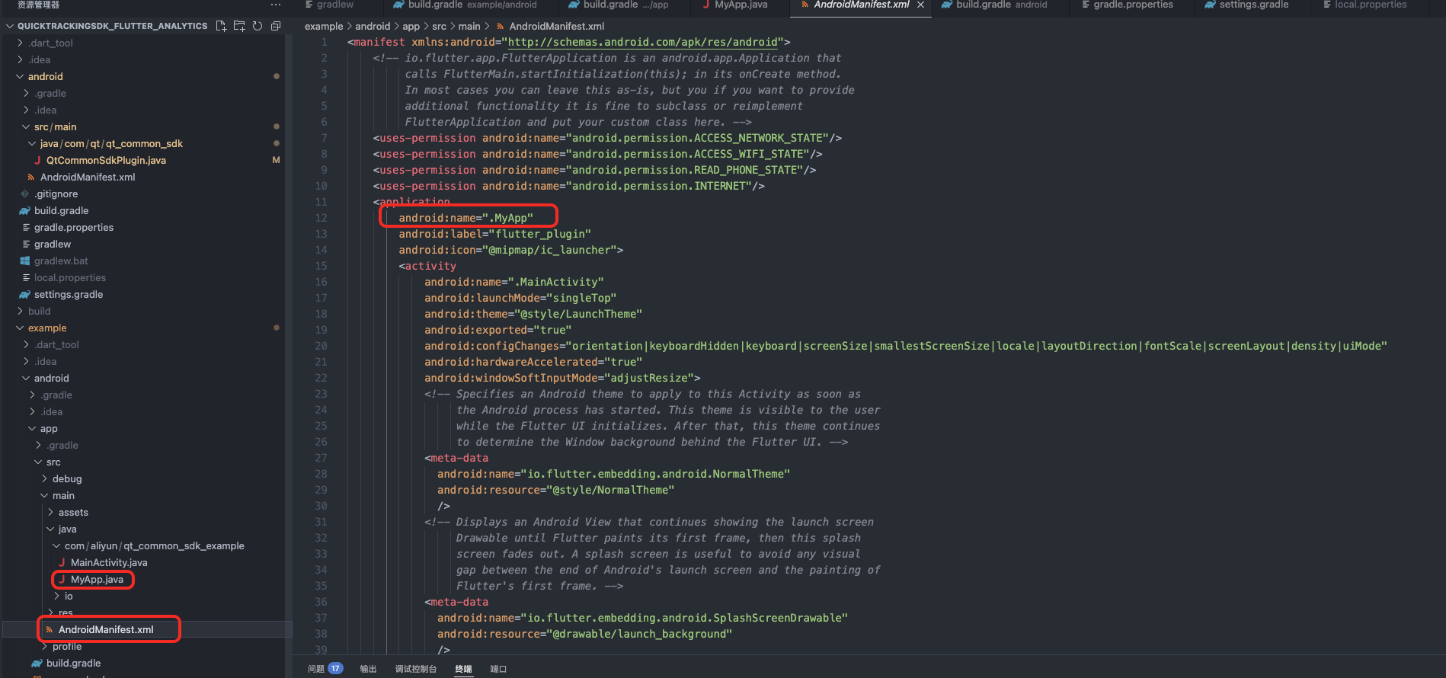Switch to the MyApp.java editor tab
The image size is (1446, 678).
click(x=734, y=5)
